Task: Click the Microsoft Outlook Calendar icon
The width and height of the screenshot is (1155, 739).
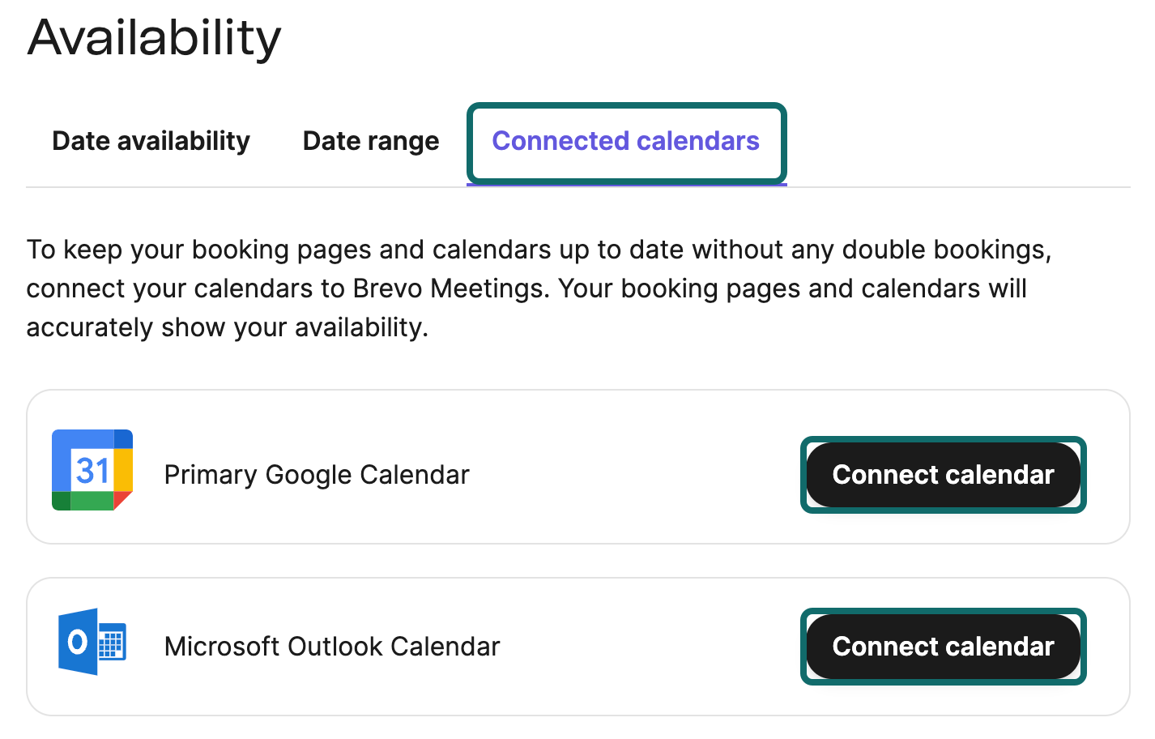Action: 92,642
